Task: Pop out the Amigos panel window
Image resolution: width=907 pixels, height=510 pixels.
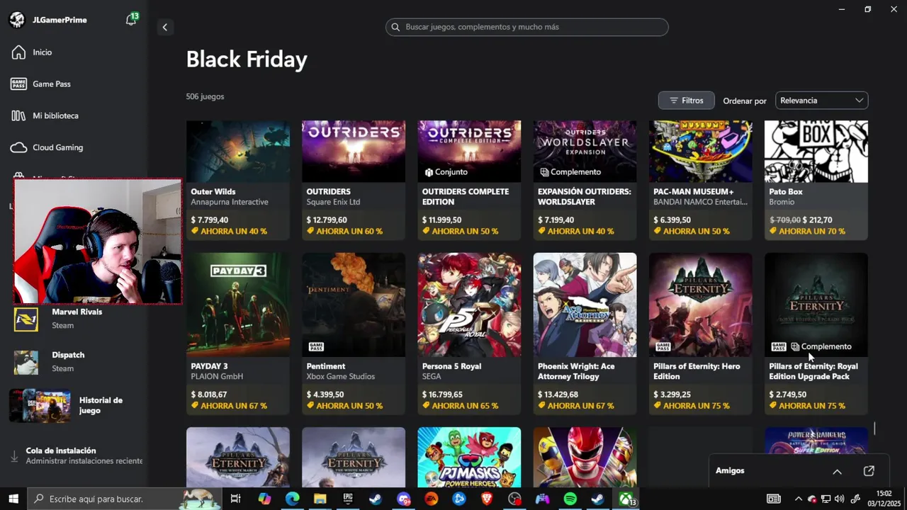Action: tap(869, 471)
